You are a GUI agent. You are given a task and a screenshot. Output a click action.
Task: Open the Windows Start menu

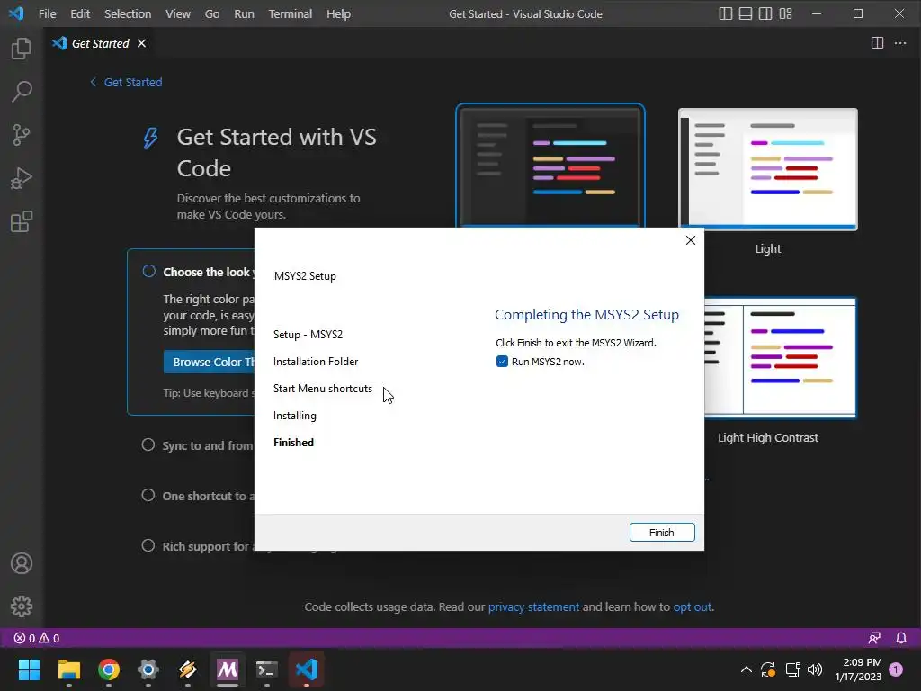29,669
